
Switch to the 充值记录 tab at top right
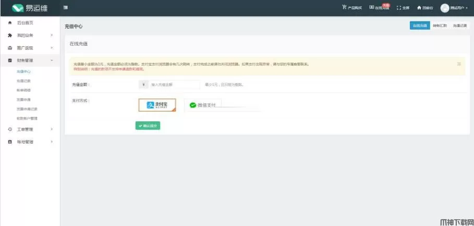[459, 26]
